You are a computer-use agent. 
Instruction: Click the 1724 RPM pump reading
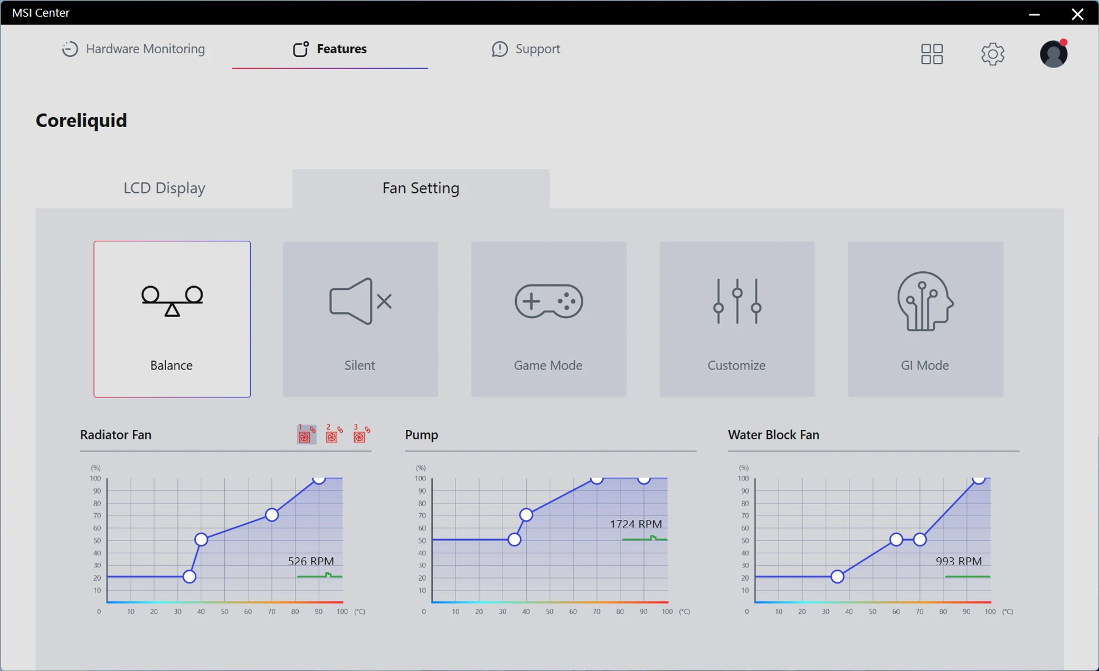[635, 524]
